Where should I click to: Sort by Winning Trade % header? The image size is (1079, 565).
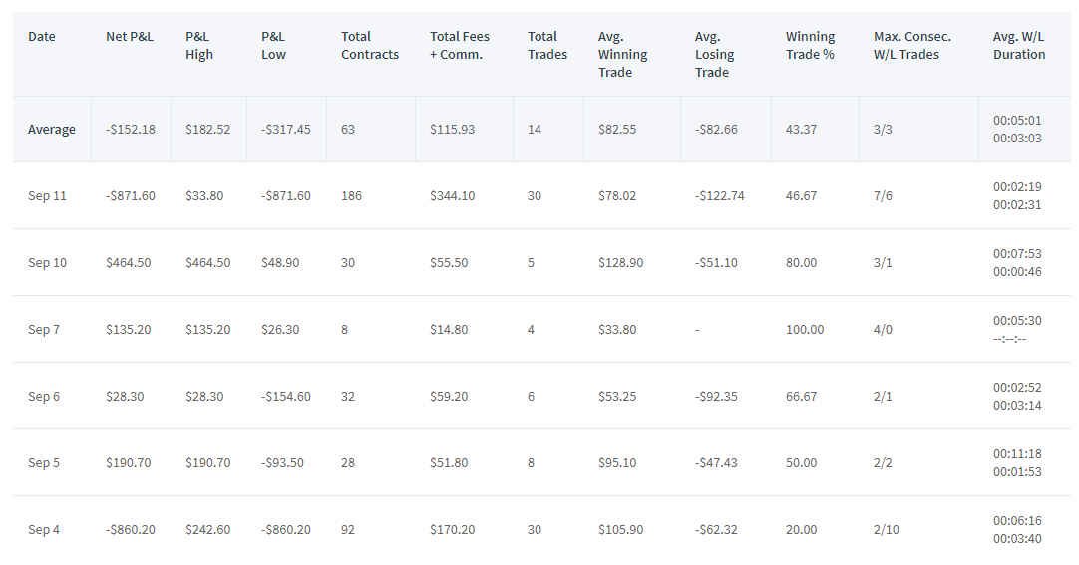(x=810, y=46)
